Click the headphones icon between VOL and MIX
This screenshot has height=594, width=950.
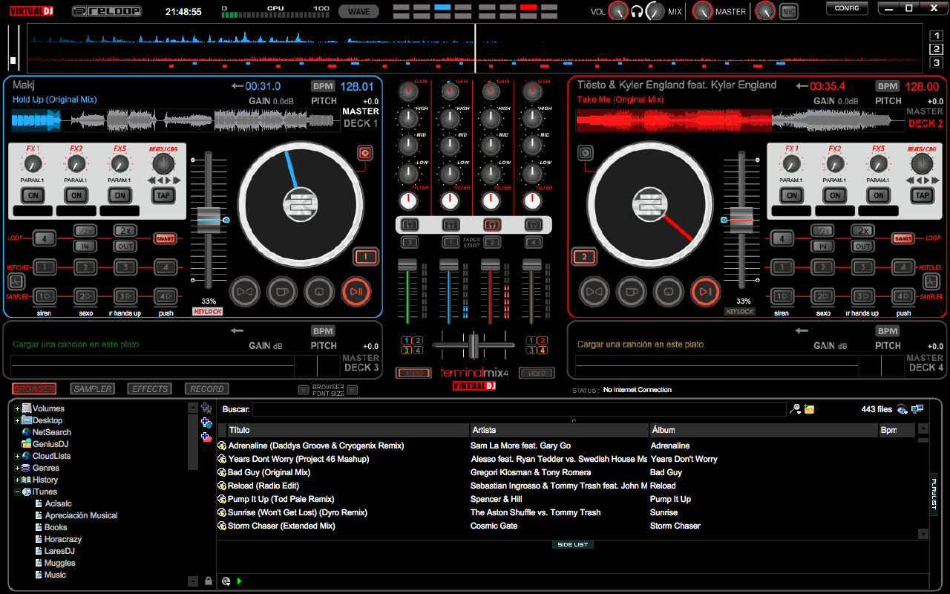coord(636,12)
